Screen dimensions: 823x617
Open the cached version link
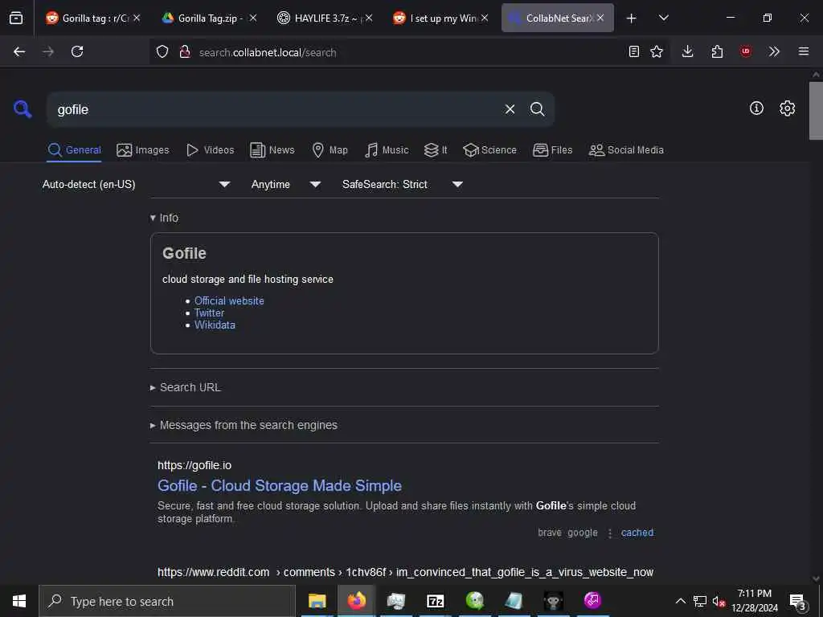click(637, 533)
